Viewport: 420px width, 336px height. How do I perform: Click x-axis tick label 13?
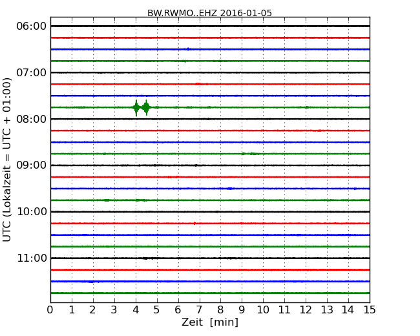click(327, 310)
